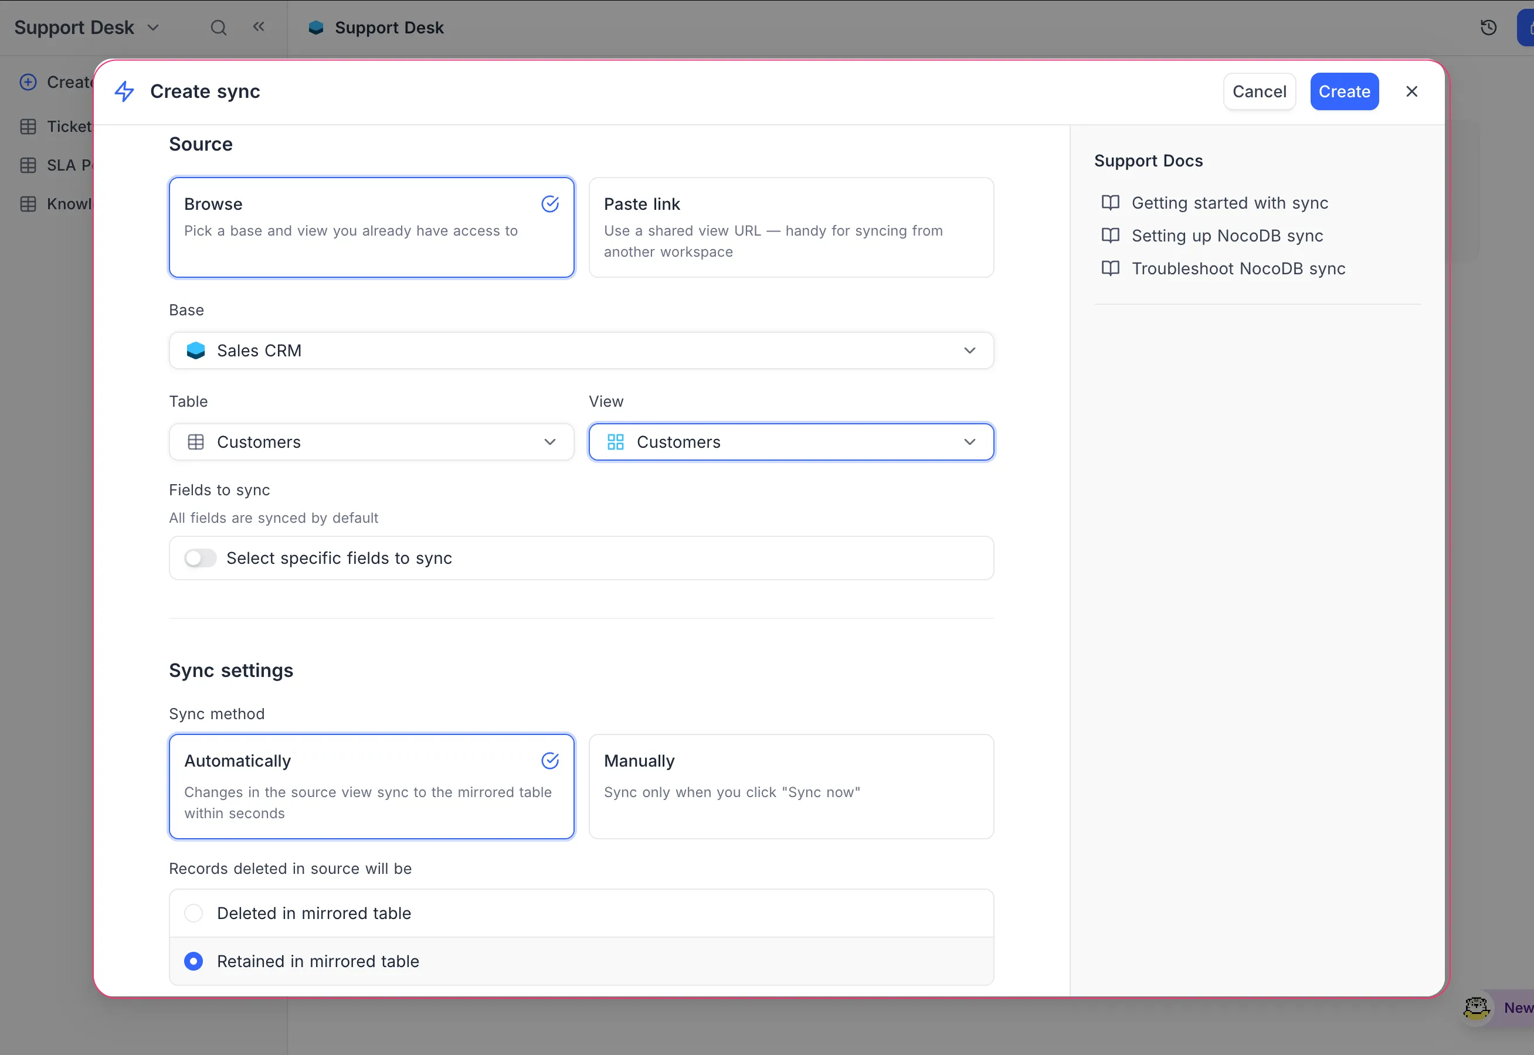Click the checkmark icon on Browse card
Screen dimensions: 1534x1055
[550, 203]
